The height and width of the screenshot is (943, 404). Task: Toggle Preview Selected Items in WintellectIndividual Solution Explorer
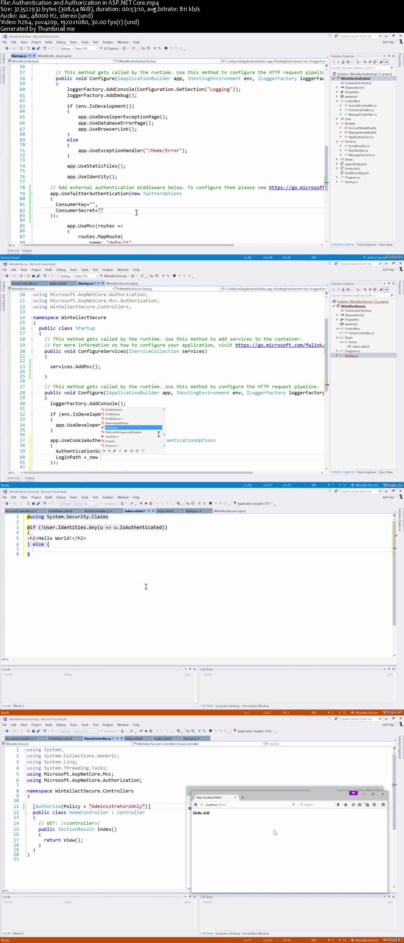386,62
